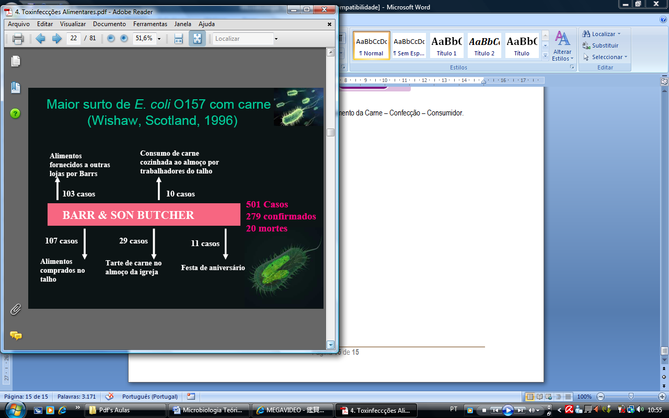669x418 pixels.
Task: Toggle the fit full page view icon
Action: [197, 39]
